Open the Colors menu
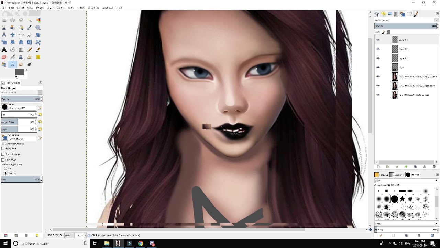 pos(60,8)
